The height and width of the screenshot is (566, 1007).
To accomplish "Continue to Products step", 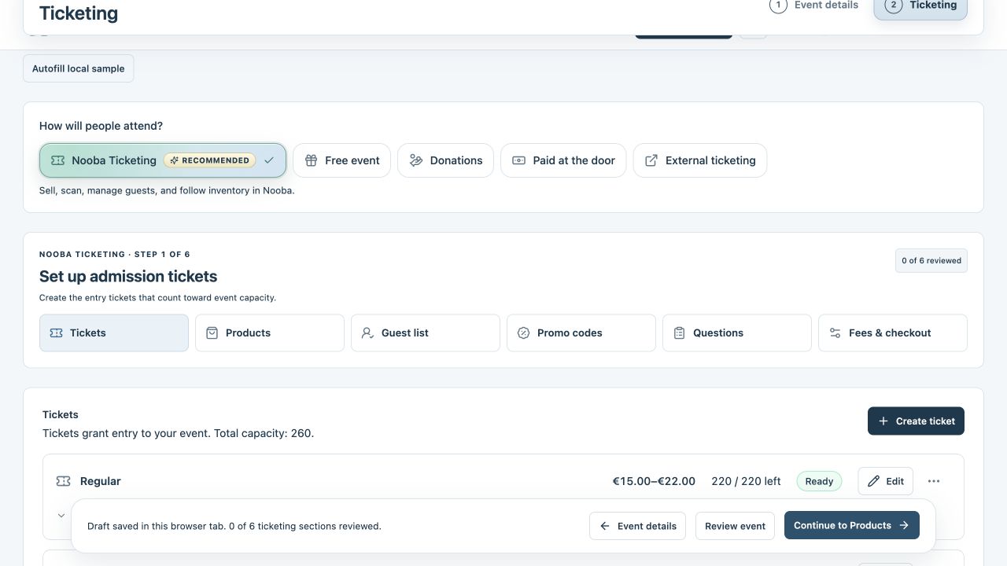I will [852, 526].
